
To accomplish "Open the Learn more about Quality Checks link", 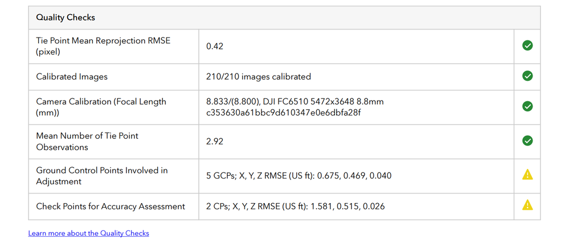I will (x=88, y=233).
